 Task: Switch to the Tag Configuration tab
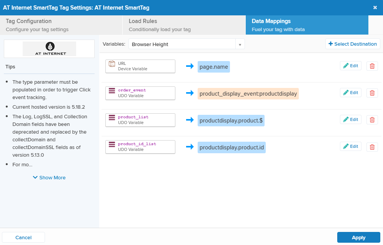point(62,25)
